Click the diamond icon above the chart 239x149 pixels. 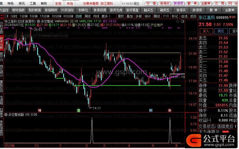tap(178, 22)
